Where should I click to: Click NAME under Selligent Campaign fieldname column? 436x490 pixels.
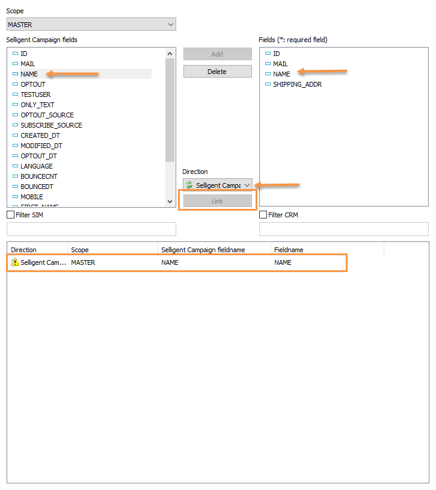(170, 262)
